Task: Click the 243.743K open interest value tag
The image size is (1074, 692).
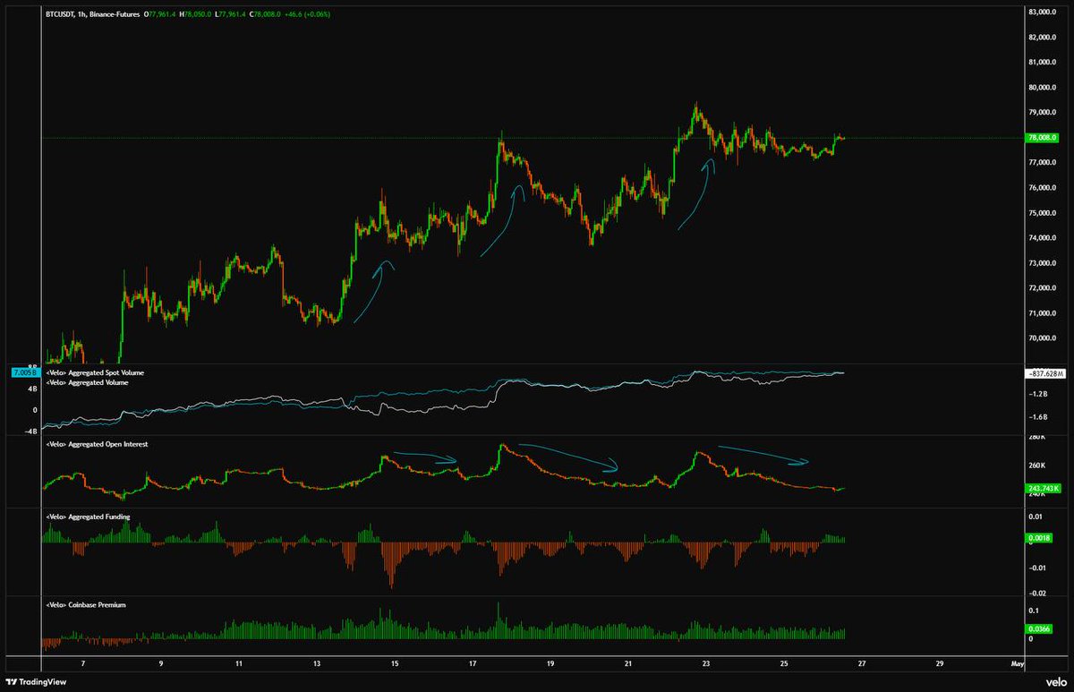Action: (1044, 488)
